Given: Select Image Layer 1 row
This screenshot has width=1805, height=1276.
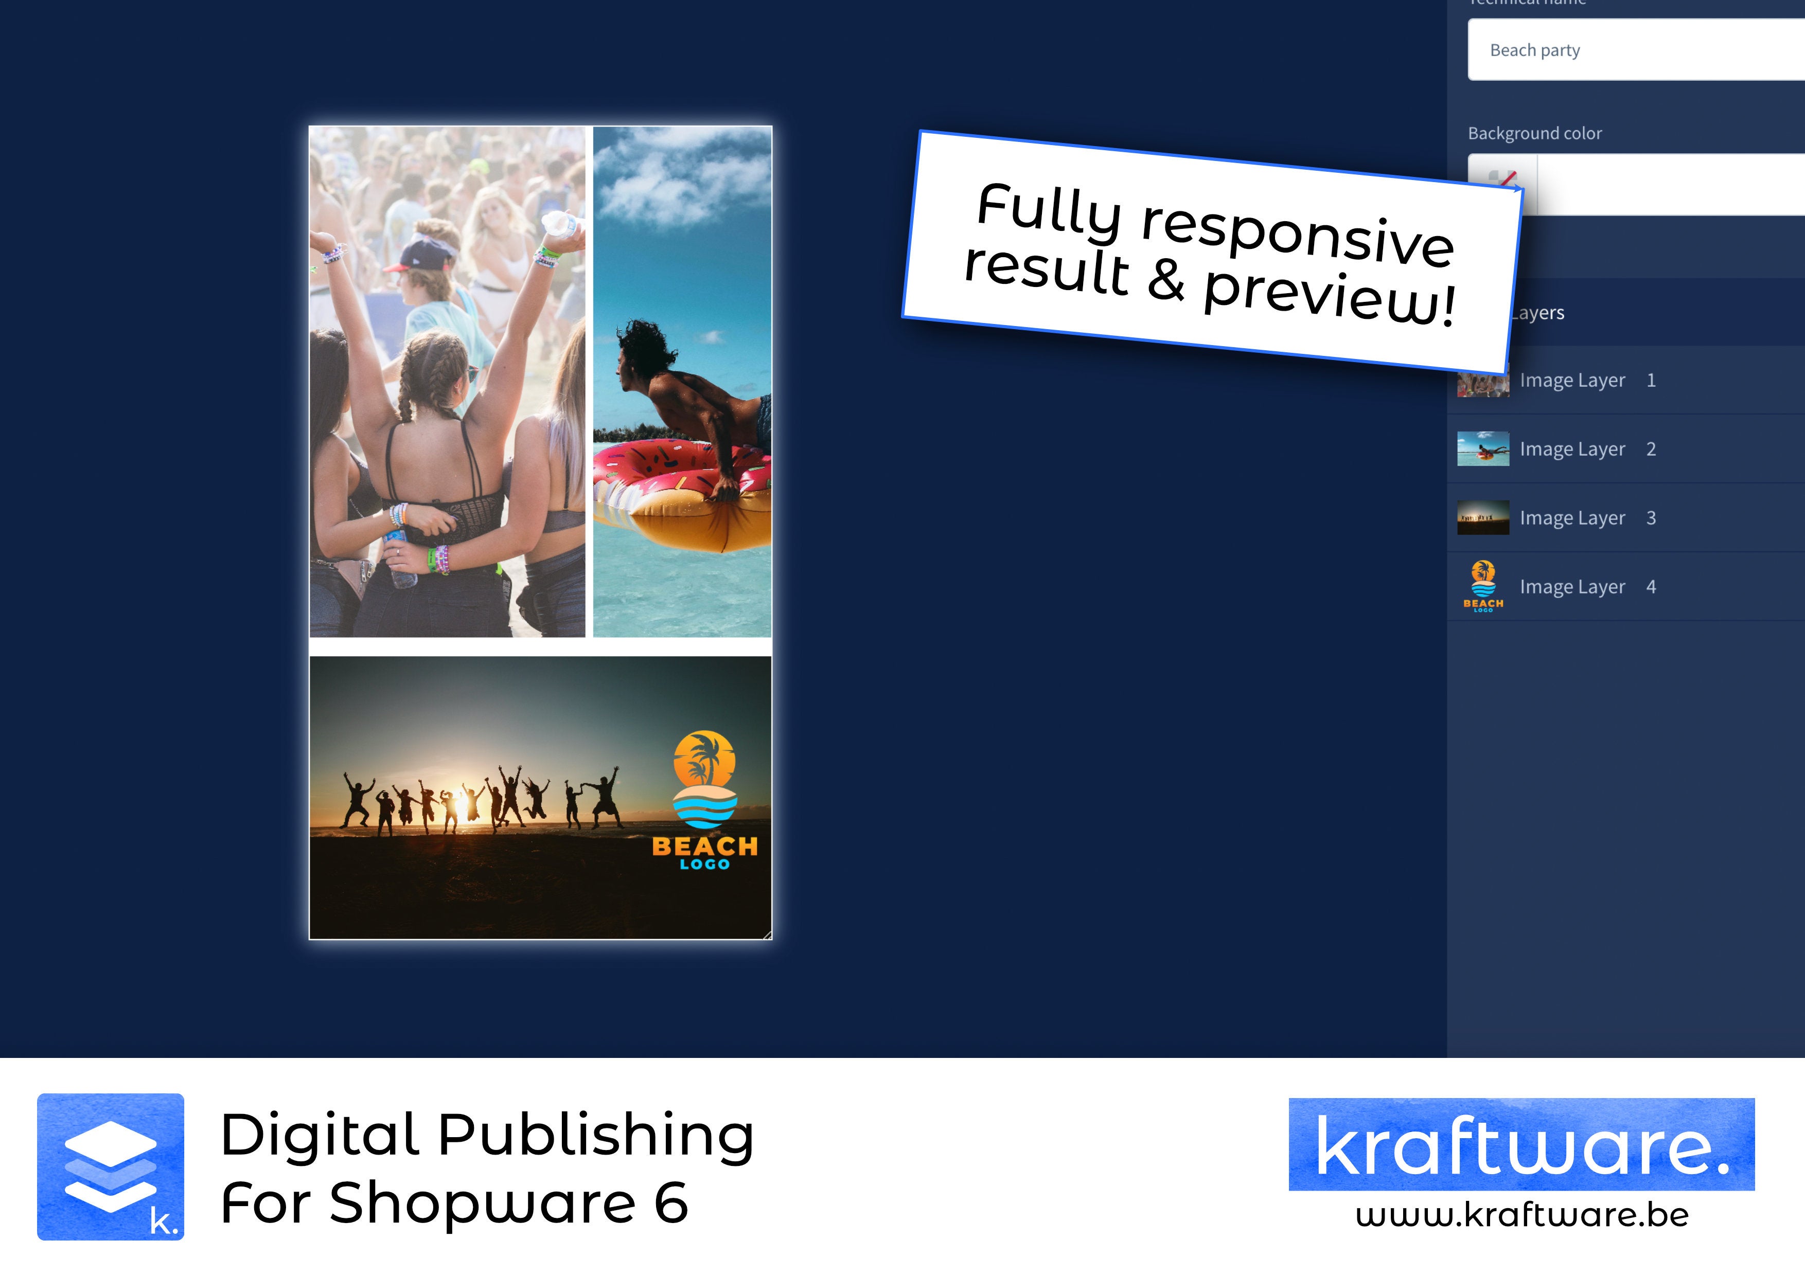Looking at the screenshot, I should [1626, 380].
